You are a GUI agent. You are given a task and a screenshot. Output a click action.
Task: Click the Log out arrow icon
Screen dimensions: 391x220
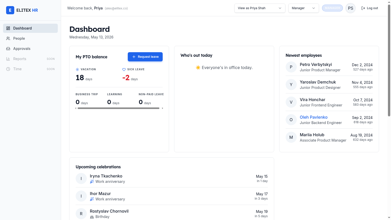click(363, 8)
